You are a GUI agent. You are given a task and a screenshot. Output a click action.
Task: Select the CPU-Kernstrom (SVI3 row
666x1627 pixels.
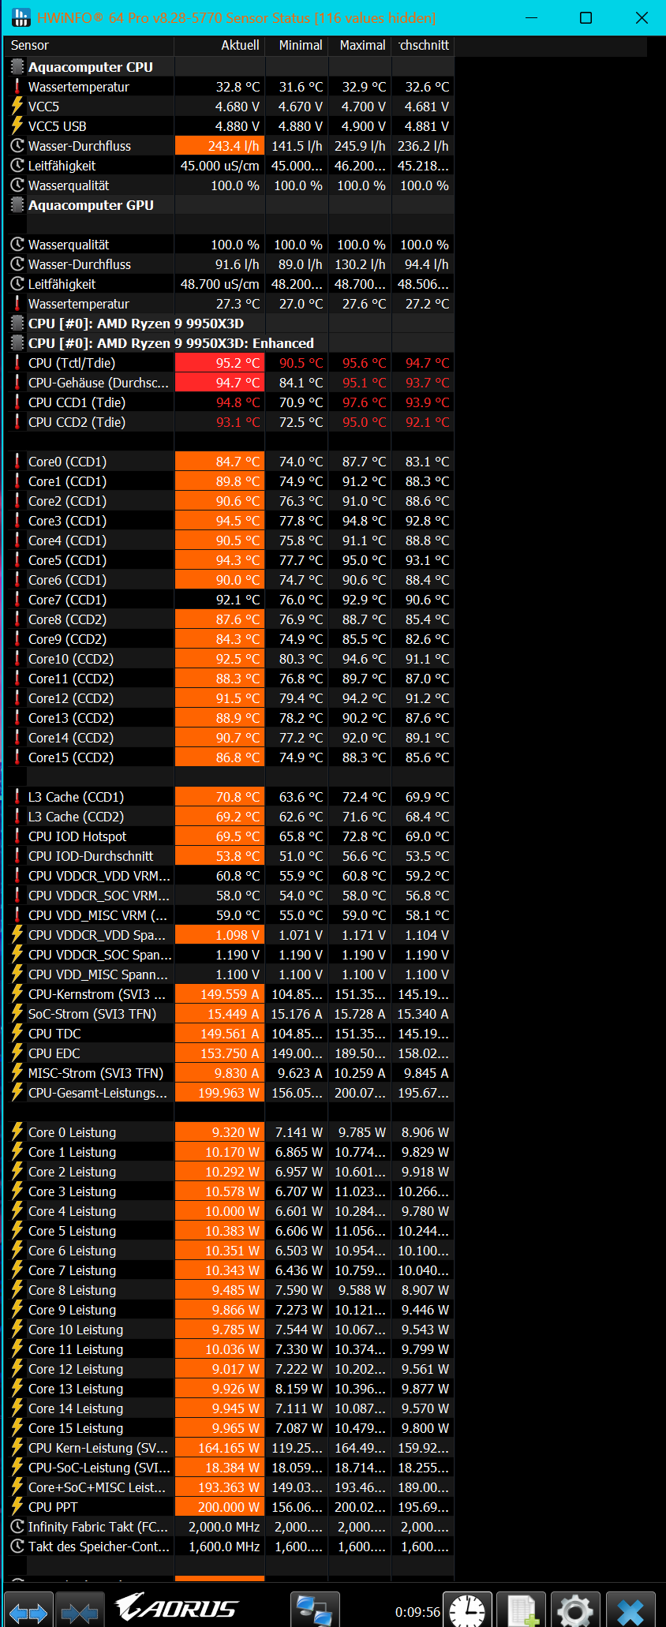pyautogui.click(x=230, y=994)
